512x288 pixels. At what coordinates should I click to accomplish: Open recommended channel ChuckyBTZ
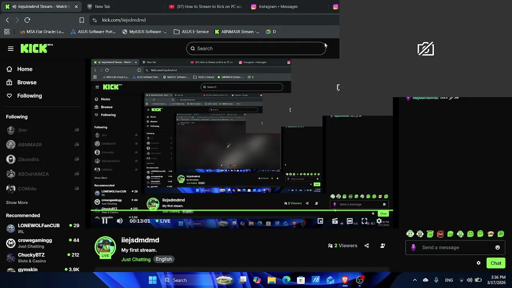coord(43,258)
